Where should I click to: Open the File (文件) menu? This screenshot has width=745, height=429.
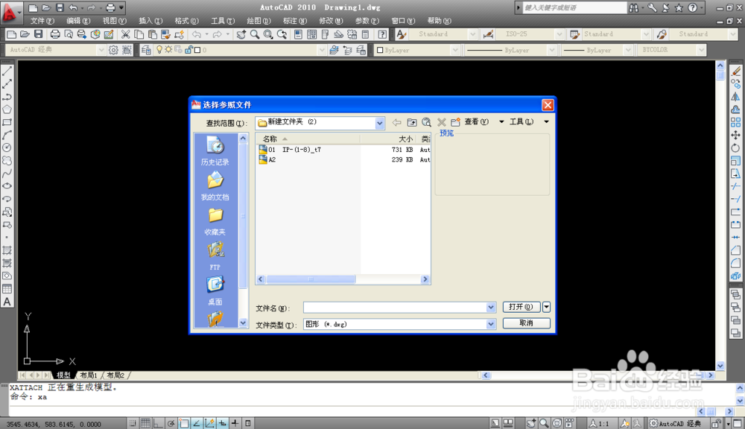pyautogui.click(x=42, y=21)
